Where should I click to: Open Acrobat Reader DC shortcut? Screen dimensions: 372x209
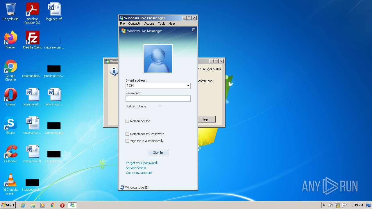(32, 13)
